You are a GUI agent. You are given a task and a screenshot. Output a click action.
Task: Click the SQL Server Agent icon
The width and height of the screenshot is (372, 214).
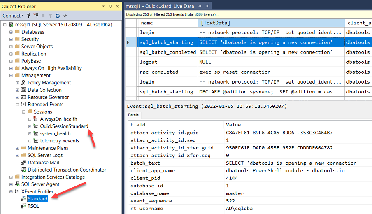(x=17, y=184)
